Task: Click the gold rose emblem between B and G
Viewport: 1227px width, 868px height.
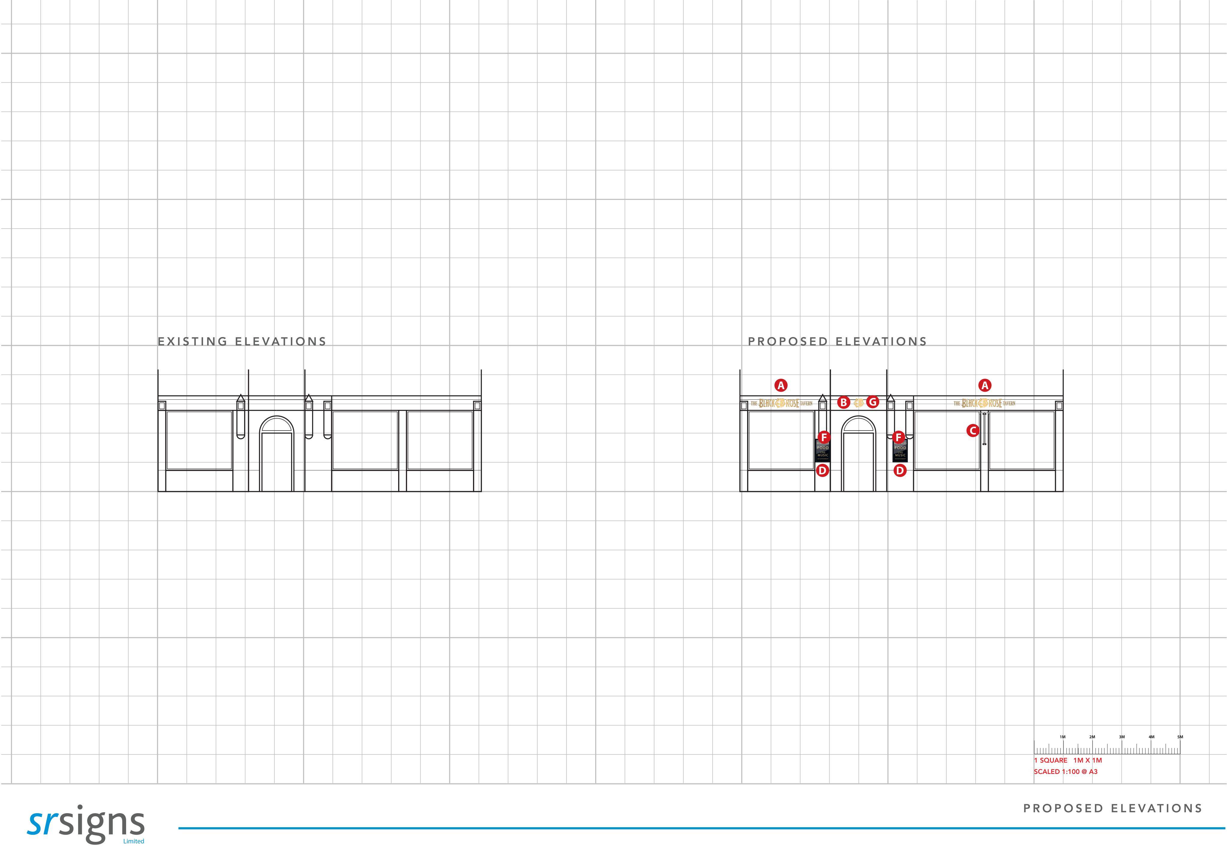Action: [858, 402]
